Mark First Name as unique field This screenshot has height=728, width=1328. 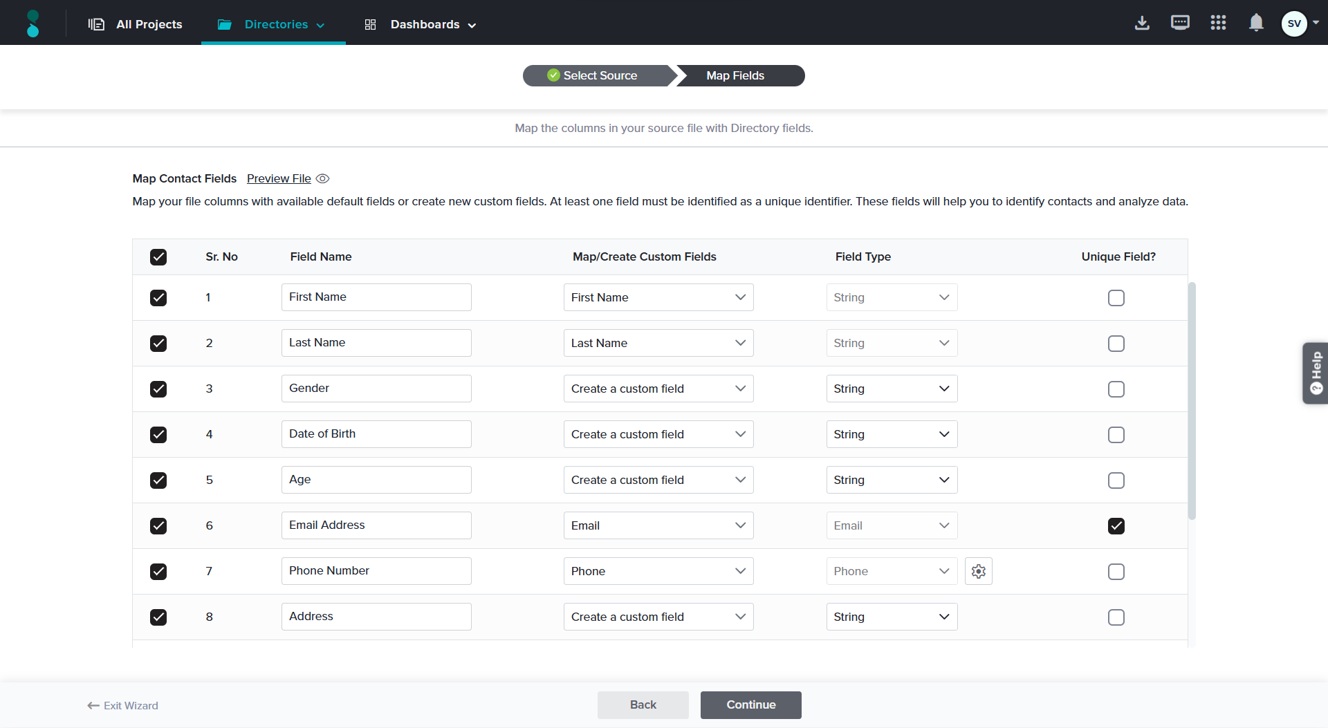tap(1116, 298)
